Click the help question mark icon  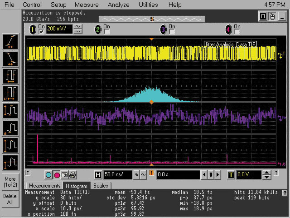point(285,193)
